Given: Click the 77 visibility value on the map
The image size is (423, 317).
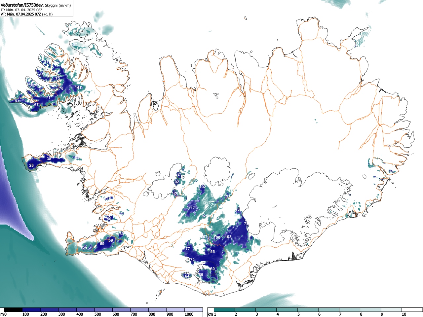Looking at the screenshot, I should [x=188, y=249].
